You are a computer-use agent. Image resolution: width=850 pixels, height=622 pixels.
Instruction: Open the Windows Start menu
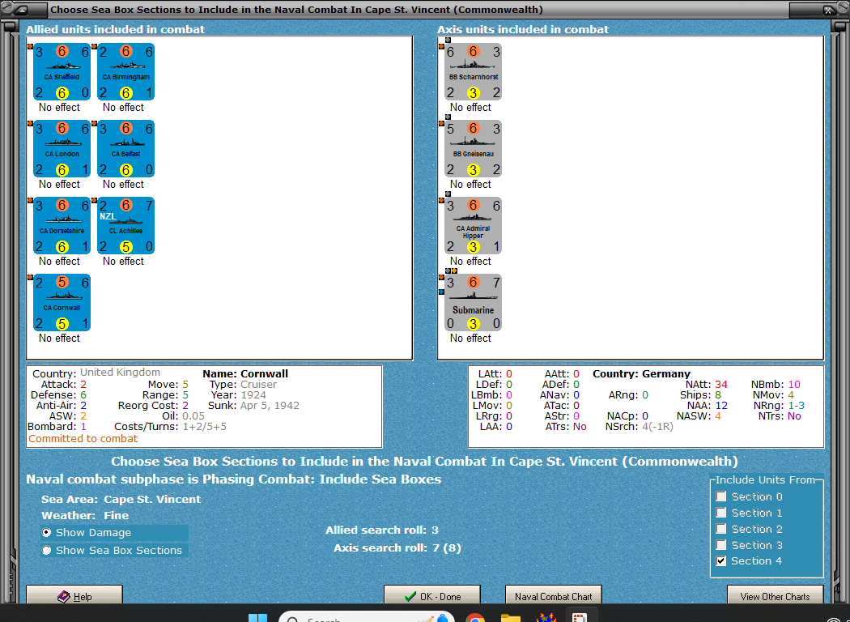pos(257,618)
